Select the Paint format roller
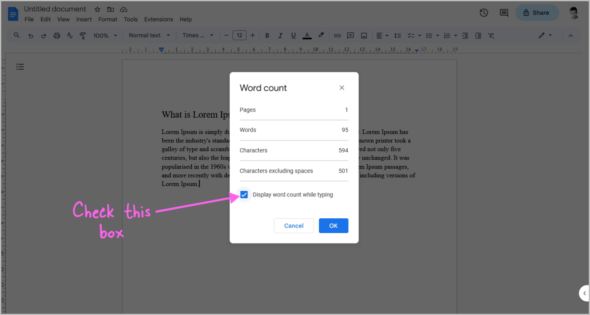This screenshot has height=315, width=590. [83, 36]
